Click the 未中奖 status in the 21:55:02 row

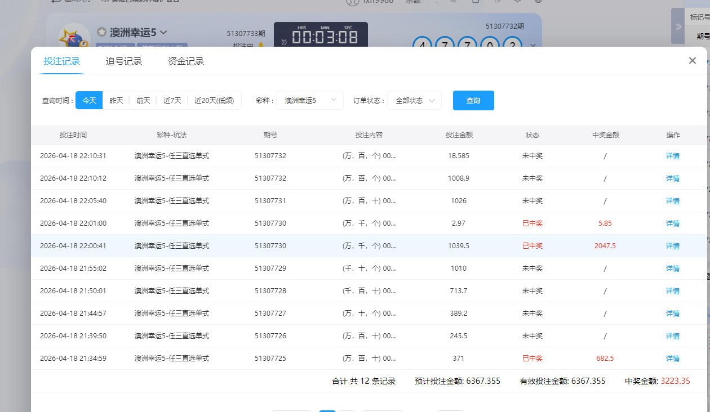click(x=532, y=268)
